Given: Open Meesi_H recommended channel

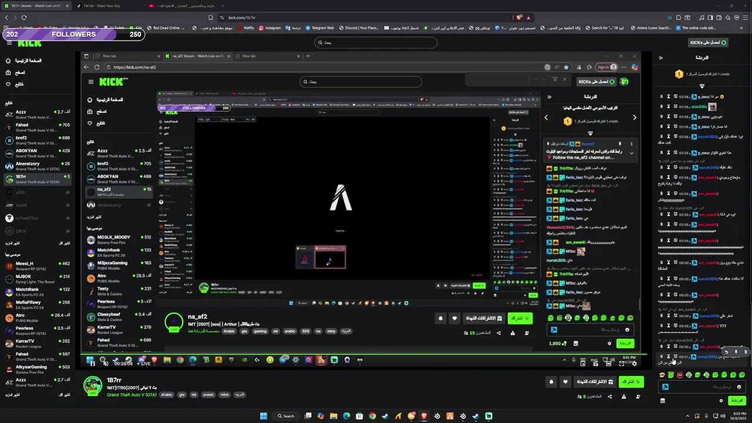Looking at the screenshot, I should tap(38, 266).
